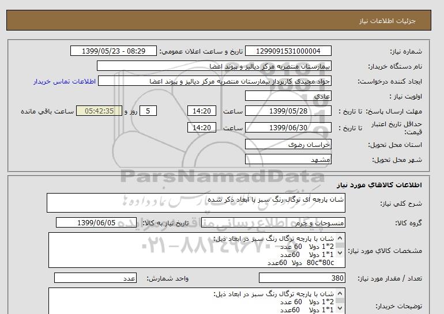Click the شهر محل تحویل label
Viewport: 444px width, 314px height.
coord(397,160)
